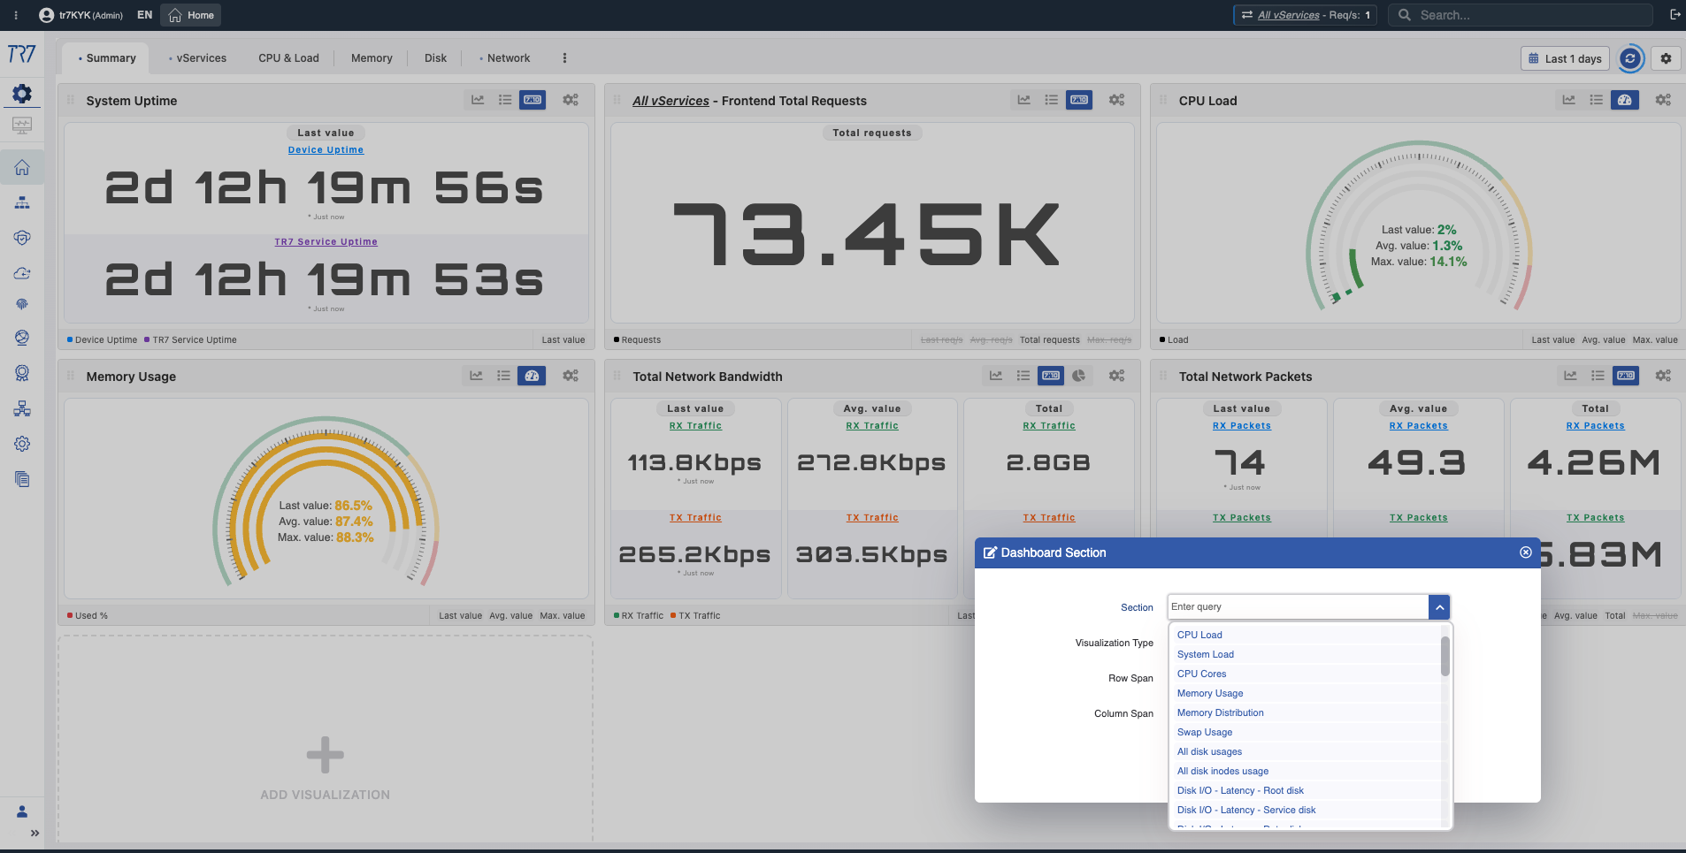
Task: Open the user profile icon at the sidebar bottom
Action: pyautogui.click(x=22, y=811)
